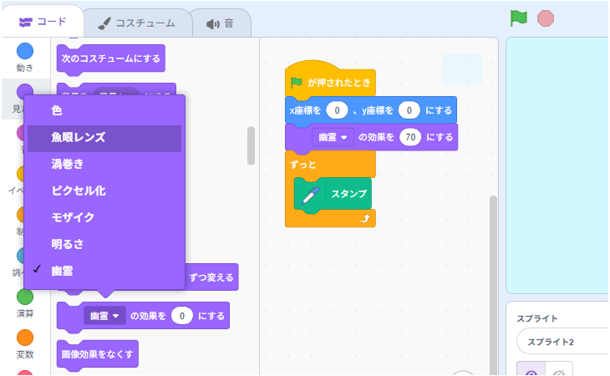
Task: Select the 変数 orange category circle
Action: 25,338
